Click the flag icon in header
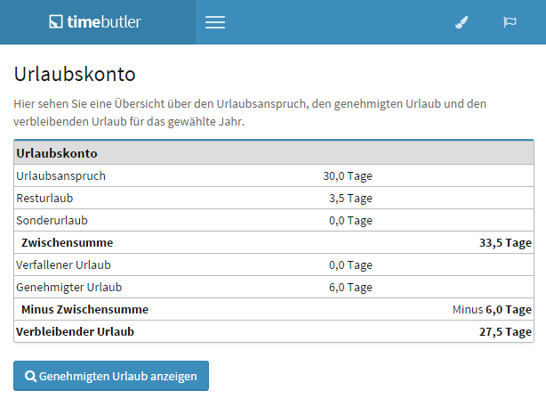The image size is (546, 415). click(510, 22)
